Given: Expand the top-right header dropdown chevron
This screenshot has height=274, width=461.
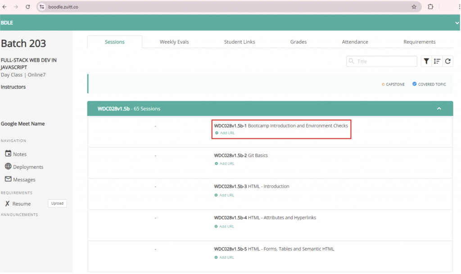Looking at the screenshot, I should tap(457, 23).
